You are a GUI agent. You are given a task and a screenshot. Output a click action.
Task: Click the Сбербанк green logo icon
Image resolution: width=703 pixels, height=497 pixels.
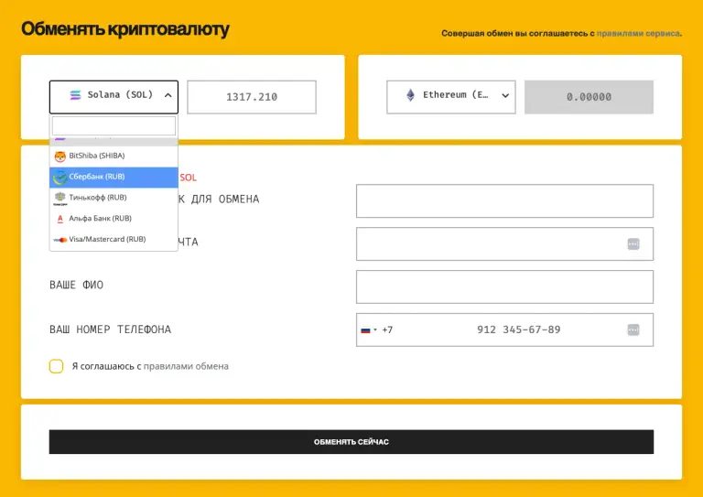point(59,178)
